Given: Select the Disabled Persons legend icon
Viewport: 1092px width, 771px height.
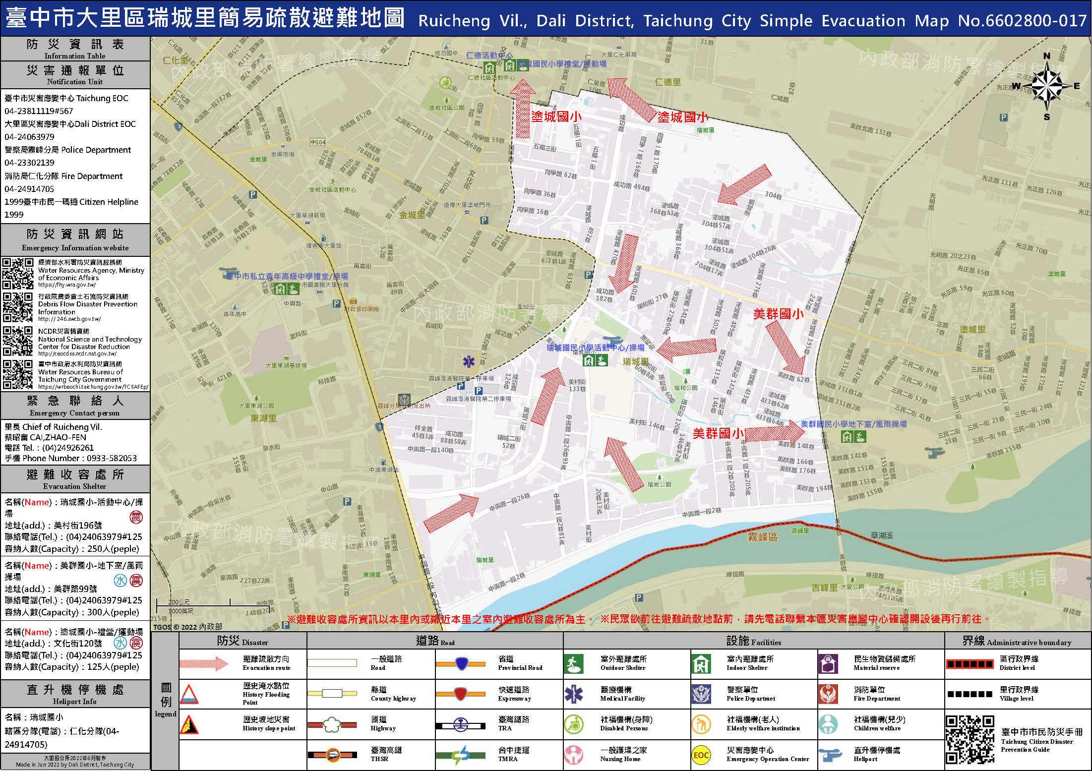Looking at the screenshot, I should [574, 724].
